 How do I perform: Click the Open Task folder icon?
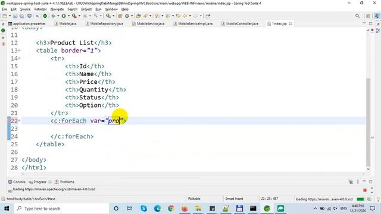139,16
